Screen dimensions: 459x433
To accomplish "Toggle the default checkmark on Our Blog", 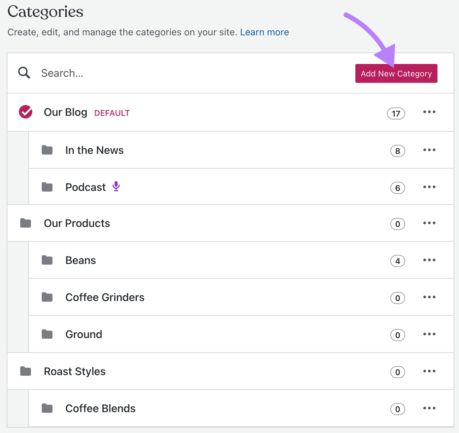I will (x=25, y=112).
